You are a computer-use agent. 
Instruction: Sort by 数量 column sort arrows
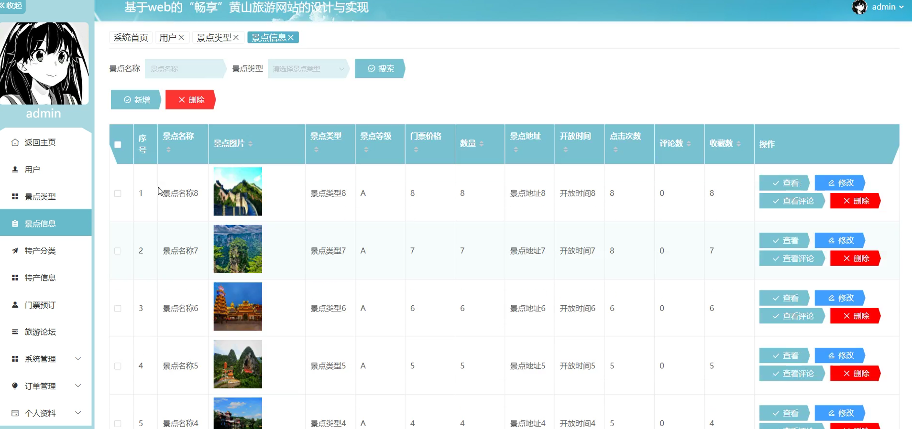(x=482, y=144)
